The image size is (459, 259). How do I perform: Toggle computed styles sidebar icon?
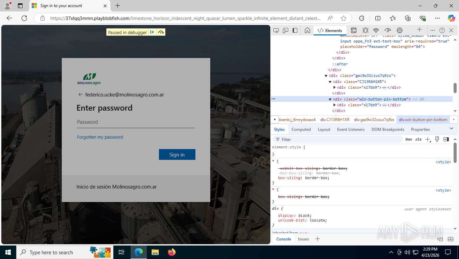(446, 139)
